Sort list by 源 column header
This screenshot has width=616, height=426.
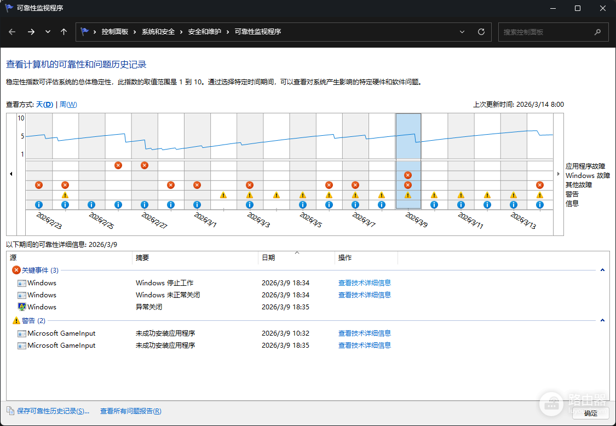(x=69, y=258)
